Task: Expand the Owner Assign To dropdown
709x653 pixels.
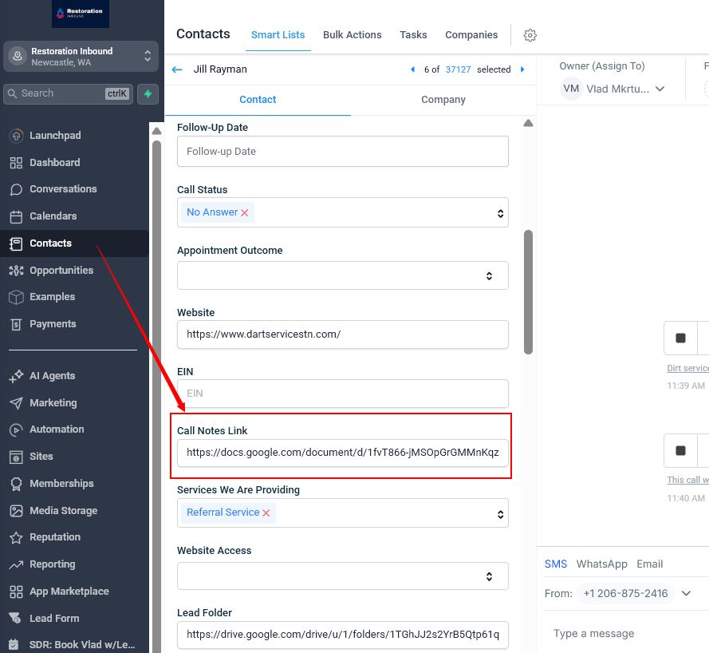Action: click(660, 89)
